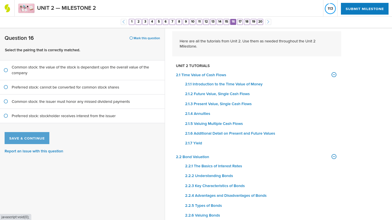
Task: Advance using the right pagination chevron
Action: [268, 22]
